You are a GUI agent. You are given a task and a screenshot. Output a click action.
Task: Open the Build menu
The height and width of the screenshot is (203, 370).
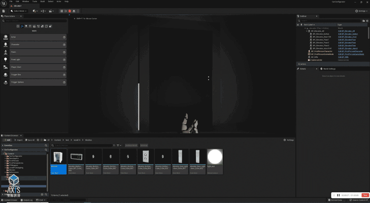[x=43, y=2]
